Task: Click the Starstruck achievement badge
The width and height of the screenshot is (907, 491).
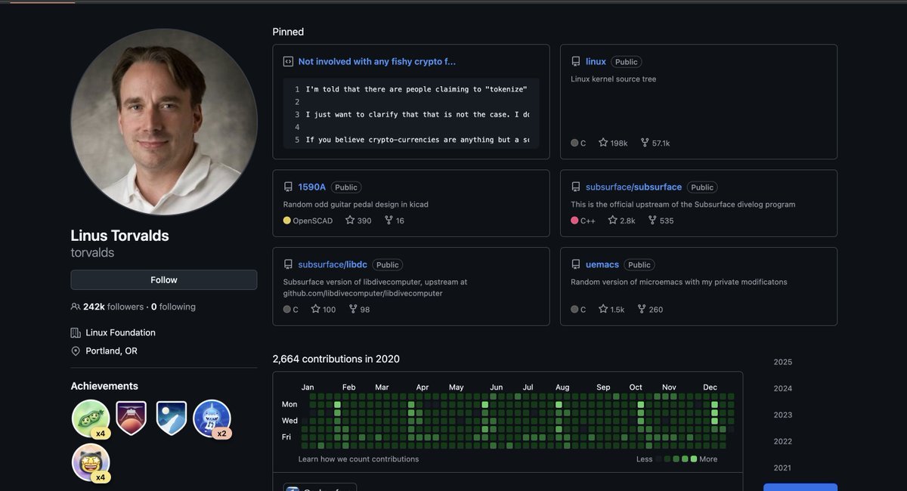Action: click(91, 462)
